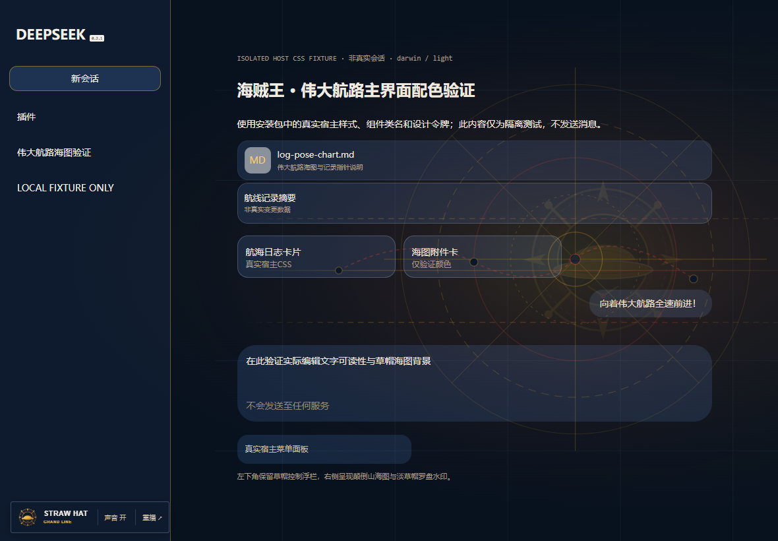Click the 仅验证颜色 caption
Image resolution: width=778 pixels, height=541 pixels.
[431, 265]
